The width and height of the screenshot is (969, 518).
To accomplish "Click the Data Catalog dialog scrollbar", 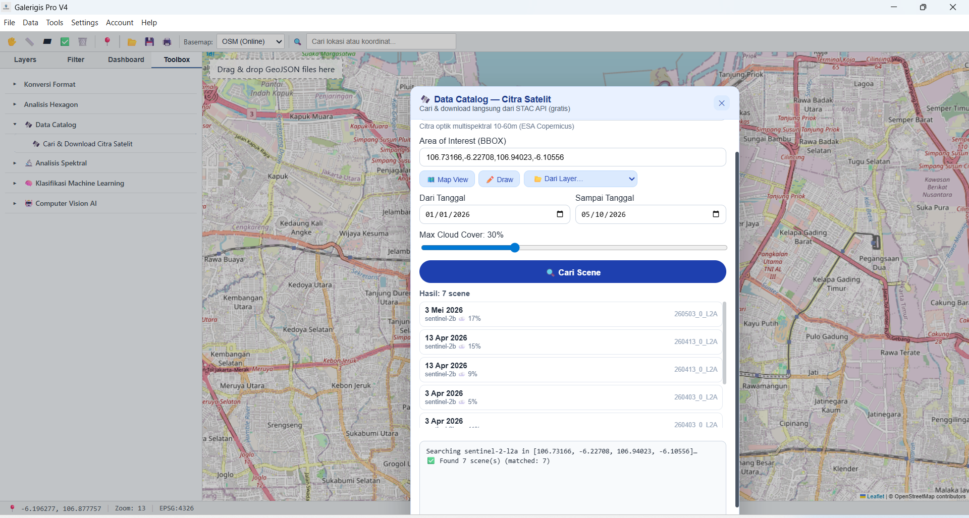I will tap(737, 329).
